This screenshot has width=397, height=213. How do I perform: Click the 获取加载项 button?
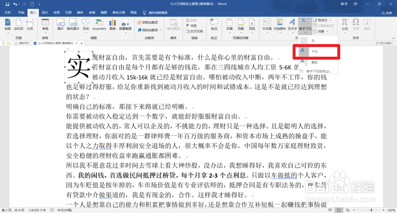point(148,23)
